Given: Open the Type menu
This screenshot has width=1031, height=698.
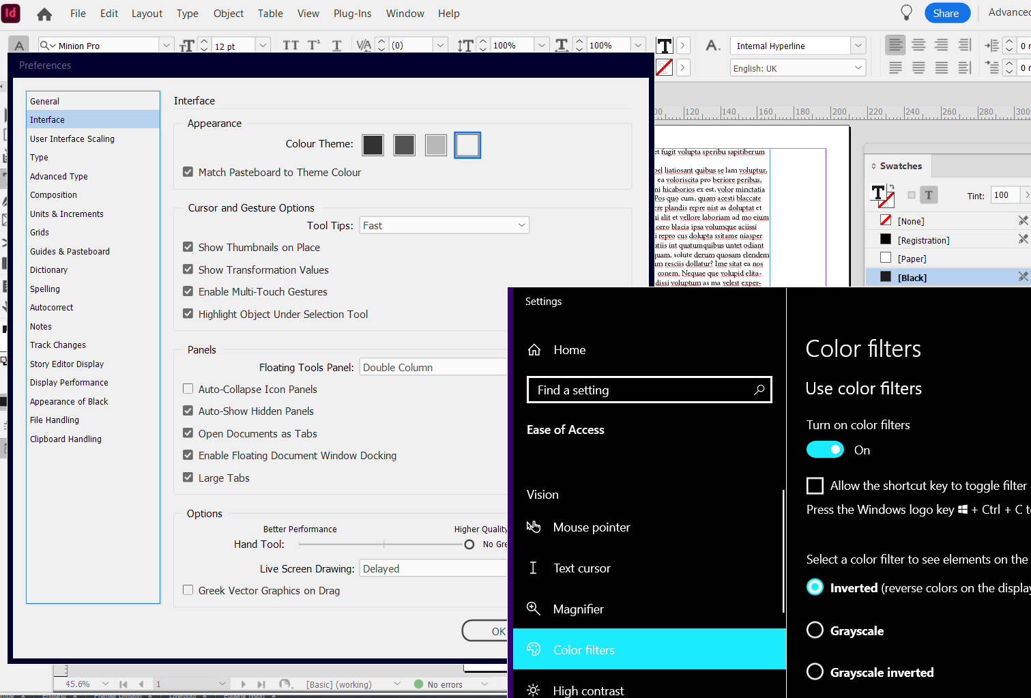Looking at the screenshot, I should pyautogui.click(x=187, y=13).
